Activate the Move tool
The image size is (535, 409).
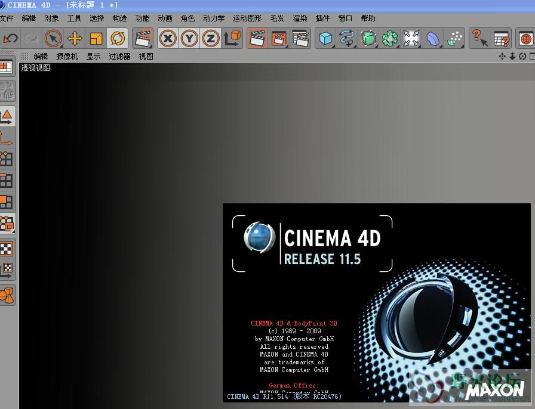75,38
